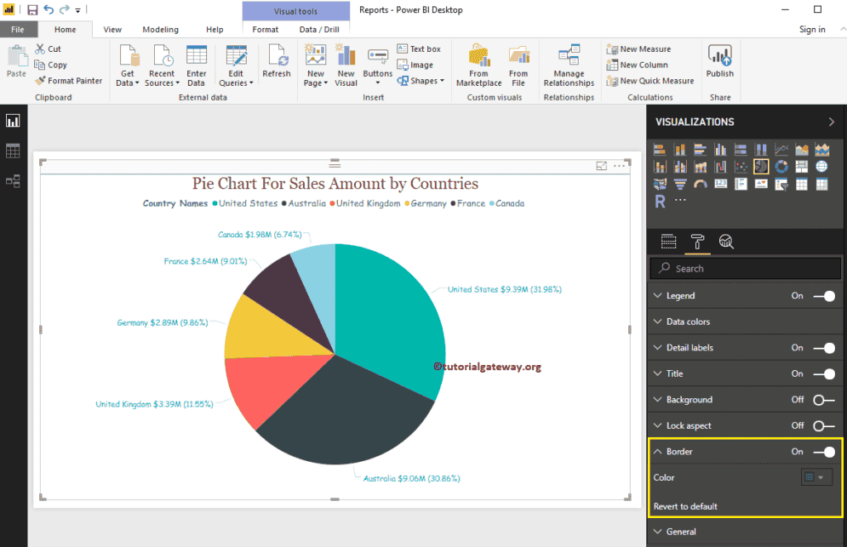Expand the Title section chevron

657,373
